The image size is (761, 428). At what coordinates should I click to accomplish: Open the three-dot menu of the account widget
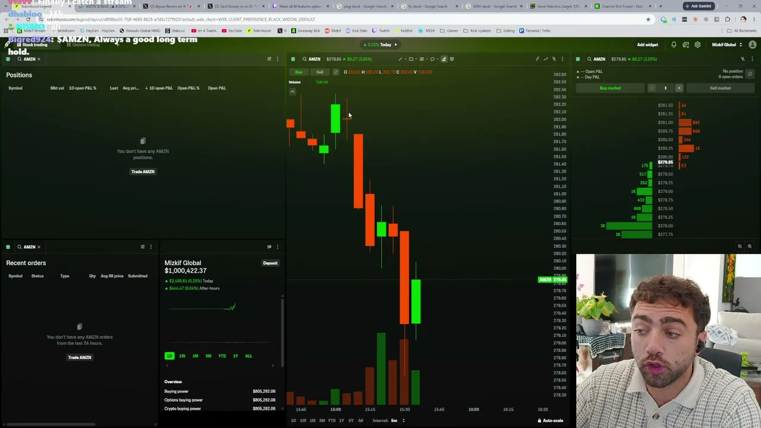277,247
